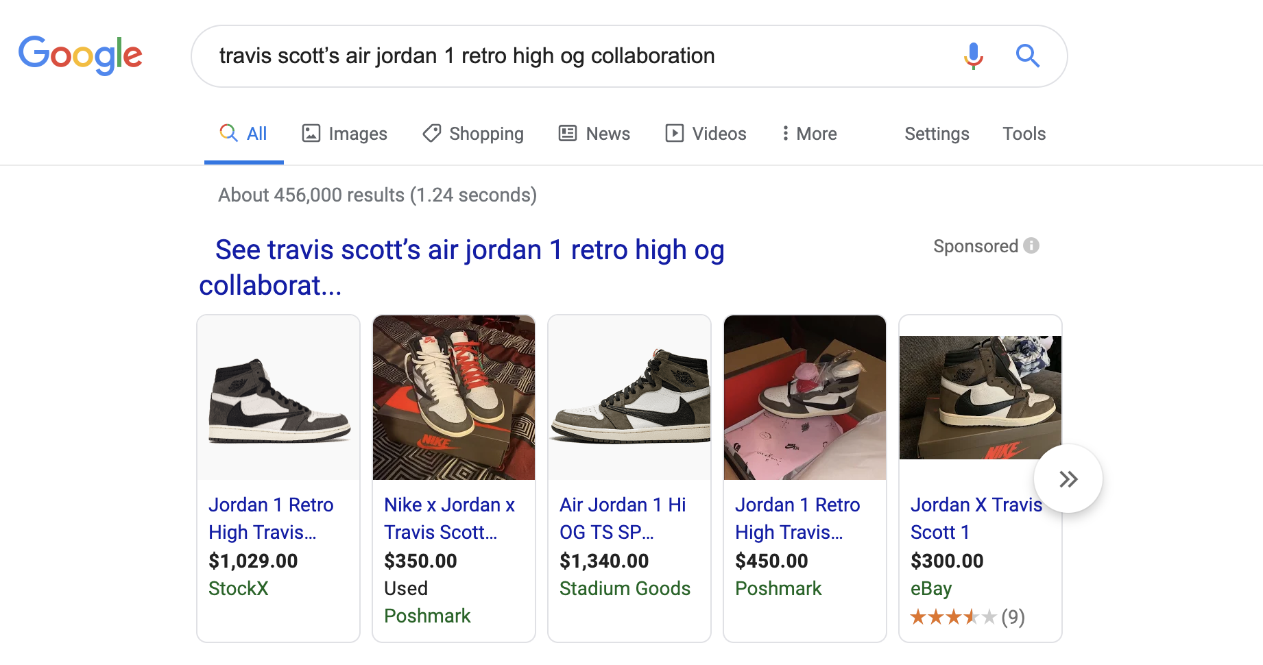Click the Google logo
The image size is (1263, 665).
(80, 55)
